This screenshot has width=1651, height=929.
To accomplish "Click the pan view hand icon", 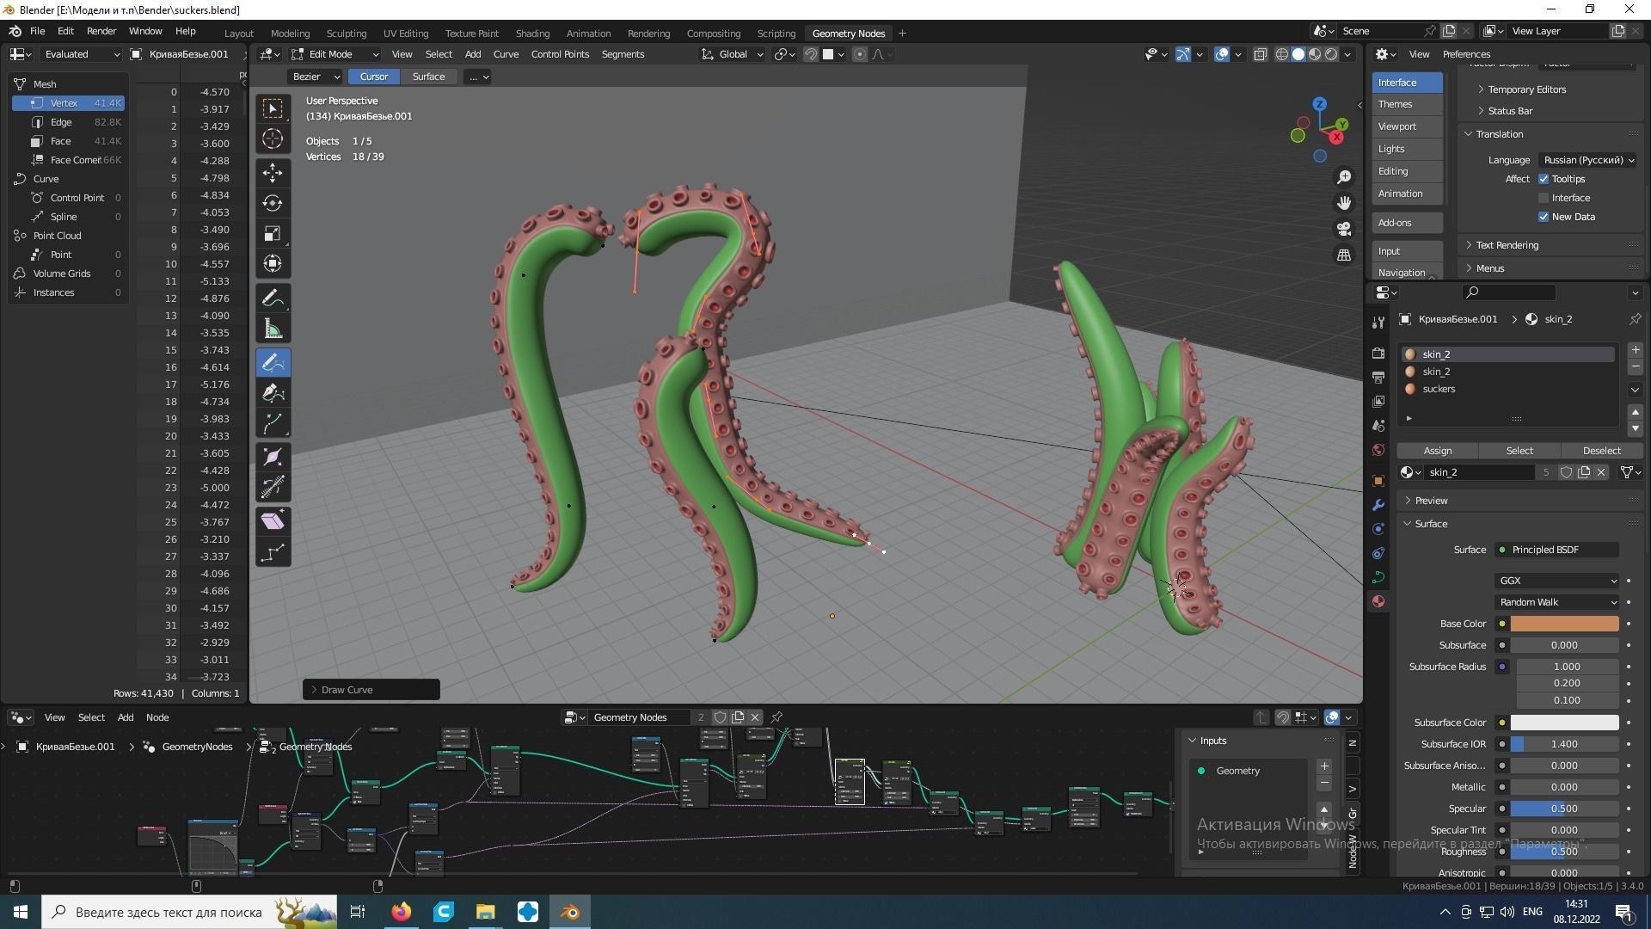I will [1344, 203].
